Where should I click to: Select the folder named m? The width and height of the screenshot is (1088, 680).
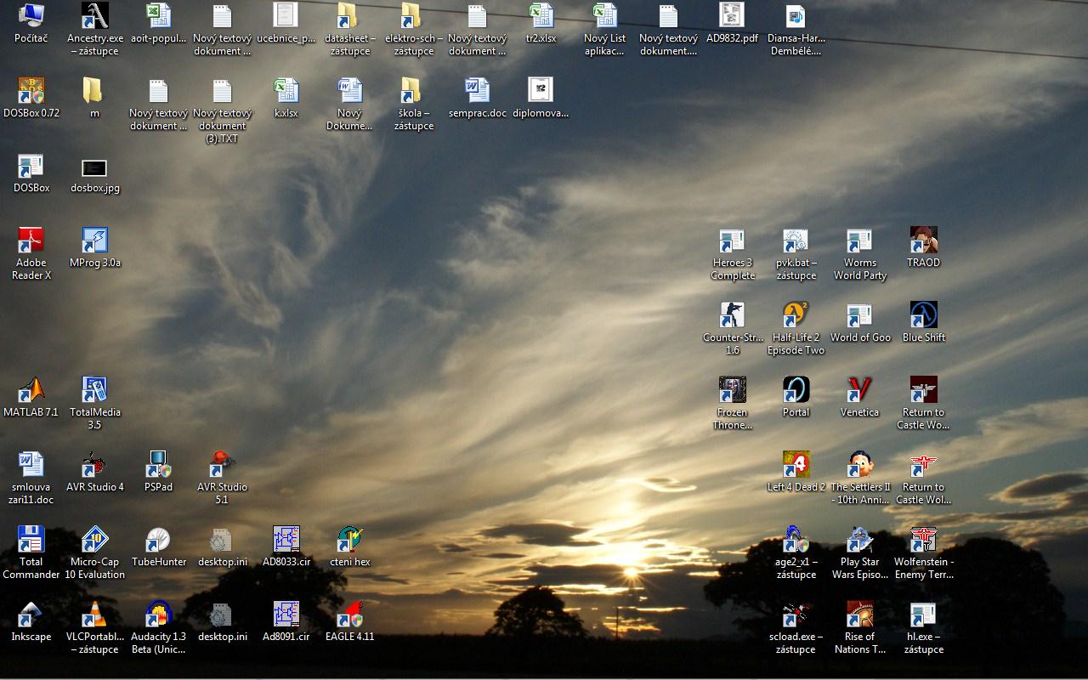[x=94, y=91]
